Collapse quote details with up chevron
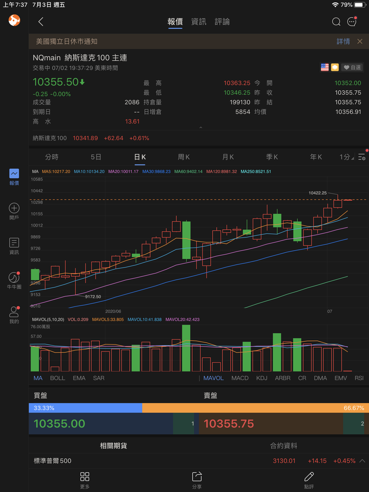Screen dimensions: 369x492 click(x=201, y=128)
